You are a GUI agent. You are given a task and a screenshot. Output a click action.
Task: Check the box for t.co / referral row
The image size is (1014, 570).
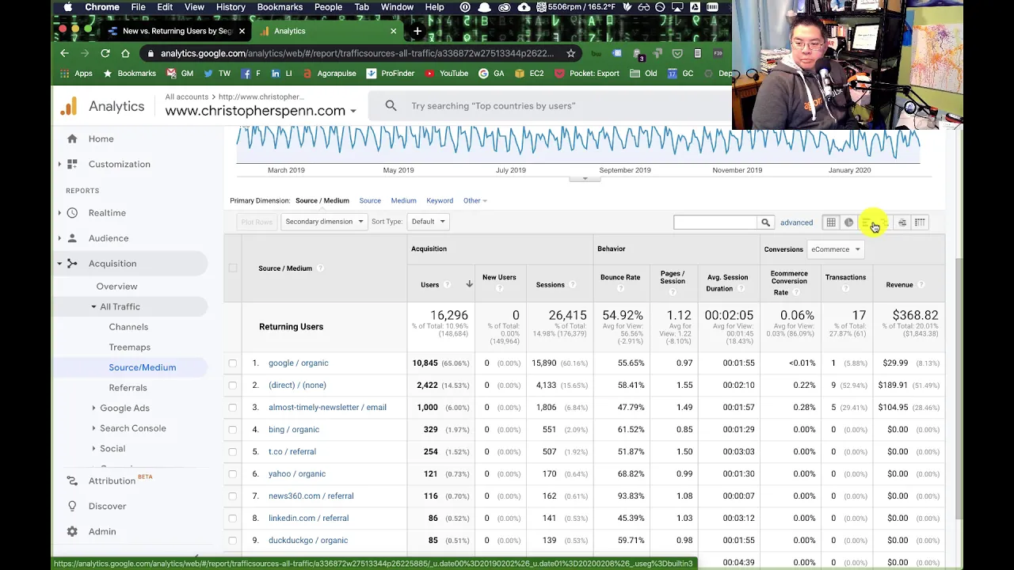click(232, 452)
